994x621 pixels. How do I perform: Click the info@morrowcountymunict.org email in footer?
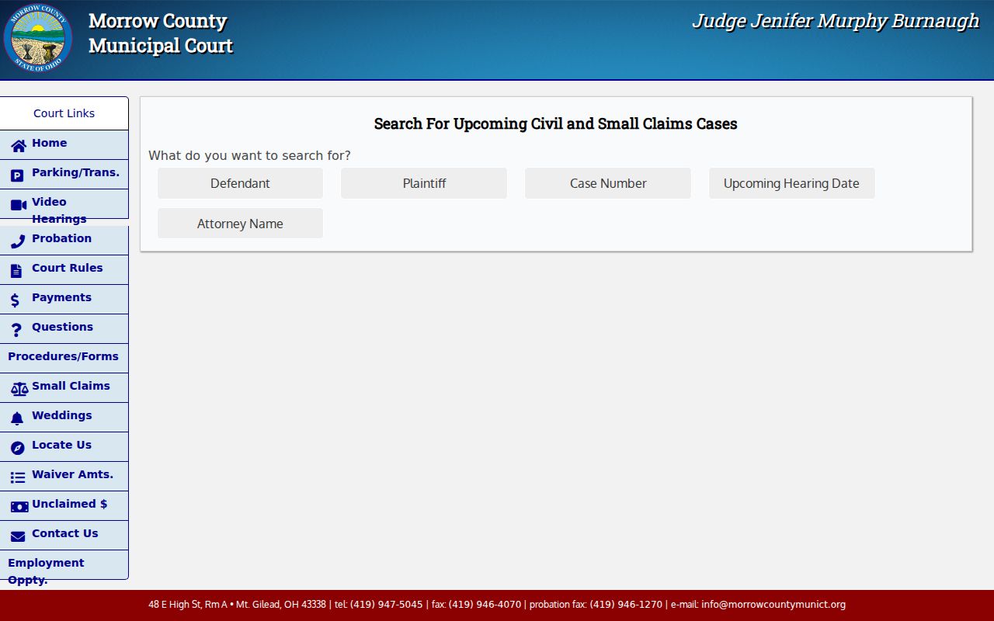coord(773,605)
